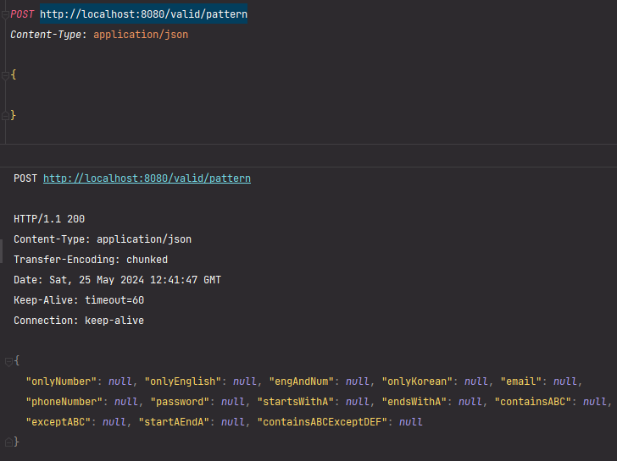Click the "onlyKorean" key in the response

click(x=417, y=381)
